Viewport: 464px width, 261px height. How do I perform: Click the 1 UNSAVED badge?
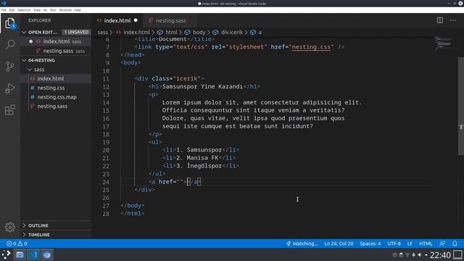76,32
